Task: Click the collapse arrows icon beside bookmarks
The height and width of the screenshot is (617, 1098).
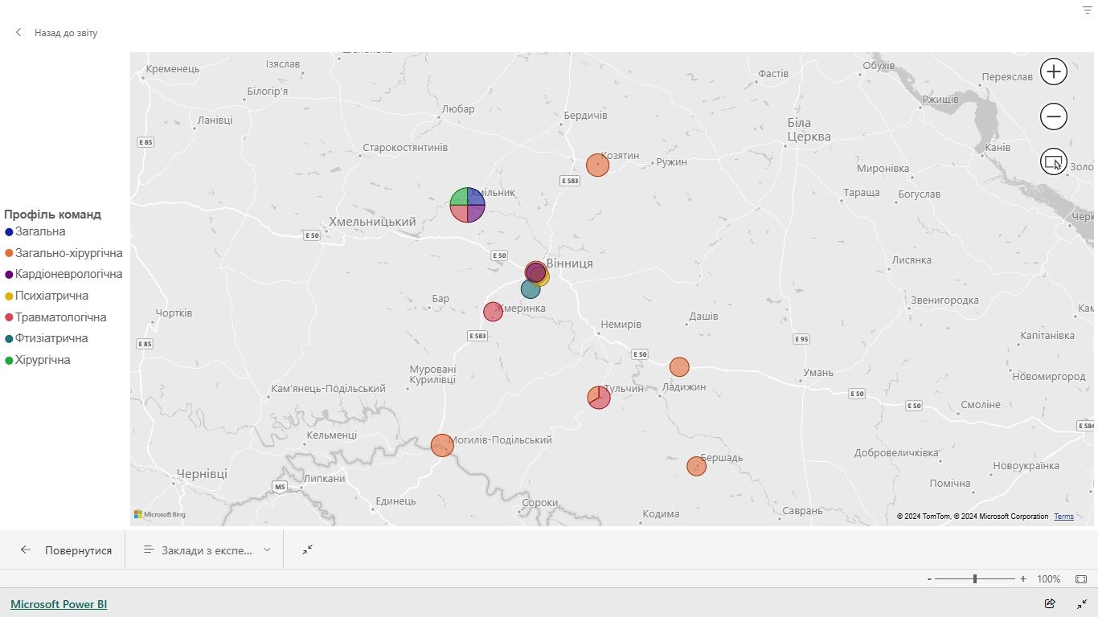Action: tap(307, 550)
